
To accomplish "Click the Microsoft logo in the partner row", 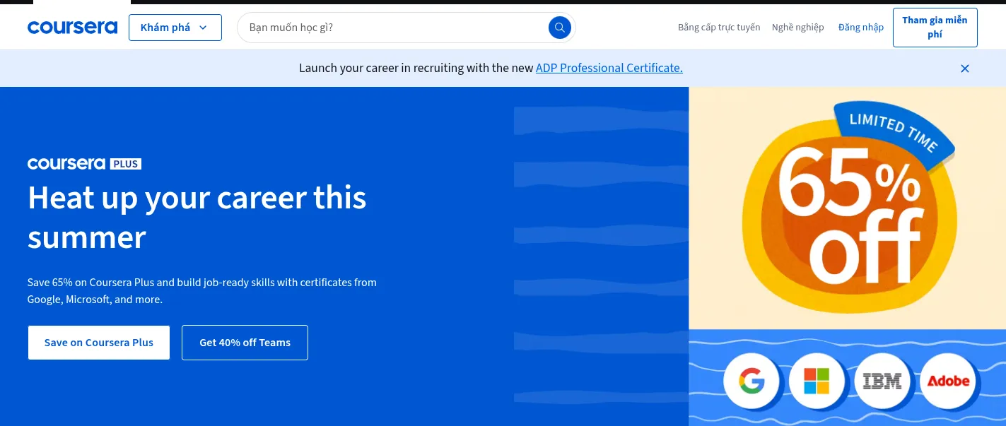I will pyautogui.click(x=817, y=381).
